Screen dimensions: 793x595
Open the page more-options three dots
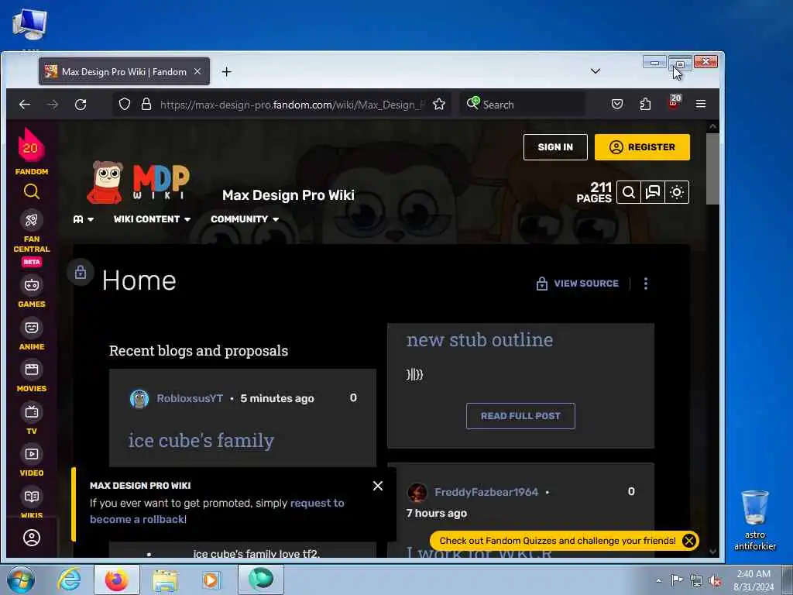pos(645,284)
